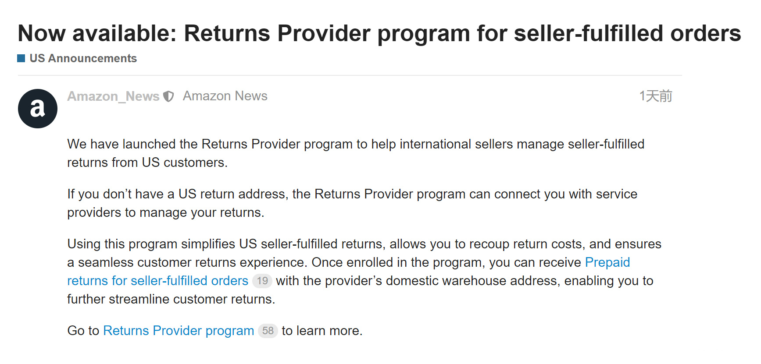The height and width of the screenshot is (364, 761).
Task: Click the 19 click-count badge
Action: tap(262, 281)
